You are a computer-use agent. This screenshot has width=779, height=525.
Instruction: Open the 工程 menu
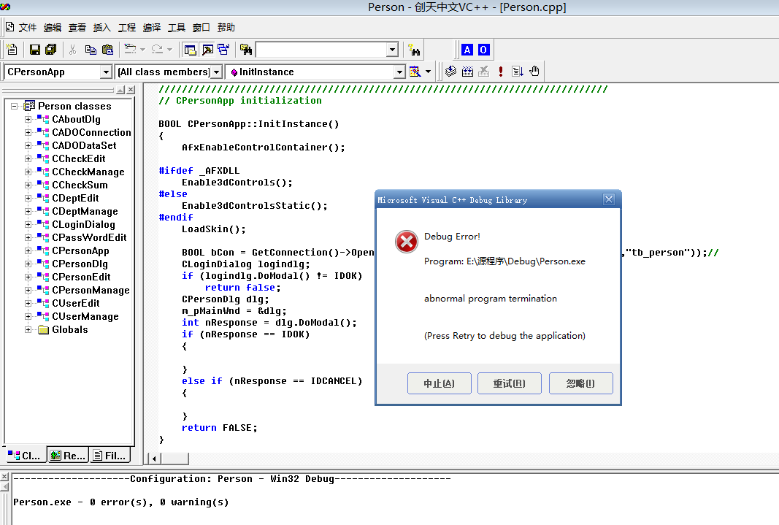point(127,27)
